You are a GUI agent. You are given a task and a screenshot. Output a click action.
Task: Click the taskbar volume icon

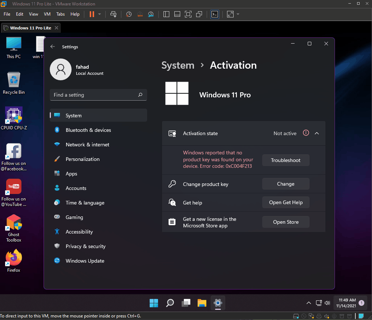pyautogui.click(x=327, y=303)
